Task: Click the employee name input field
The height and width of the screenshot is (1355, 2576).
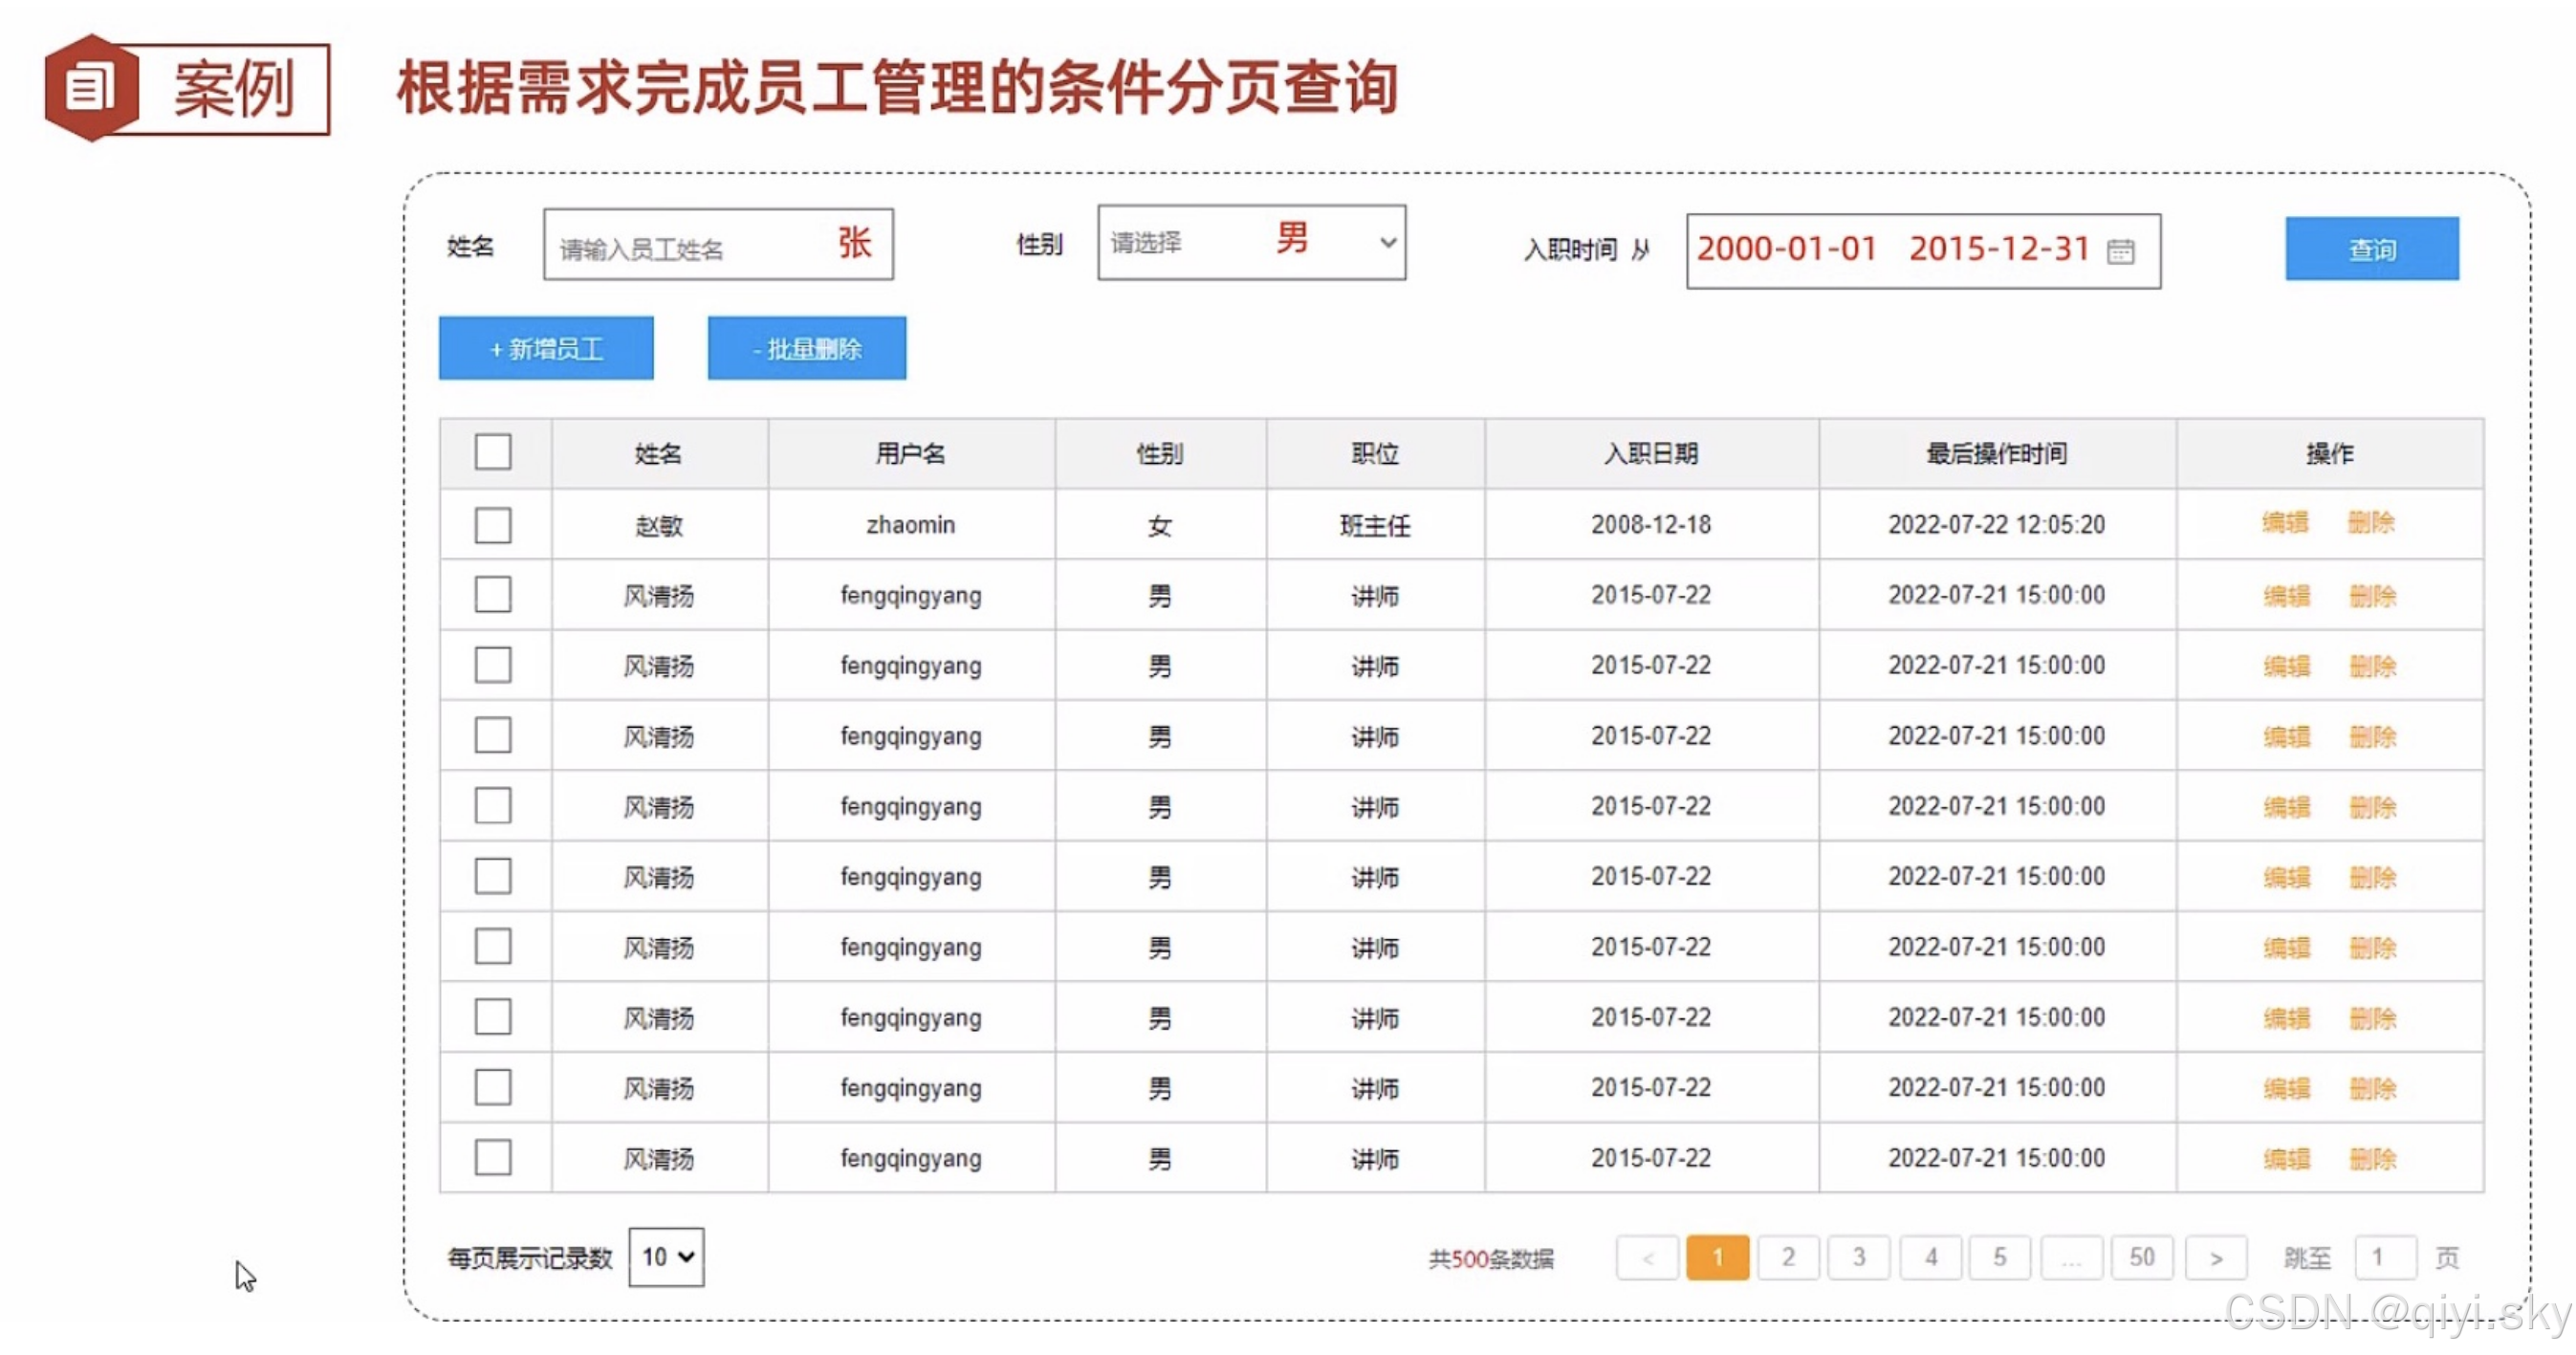Action: 717,245
